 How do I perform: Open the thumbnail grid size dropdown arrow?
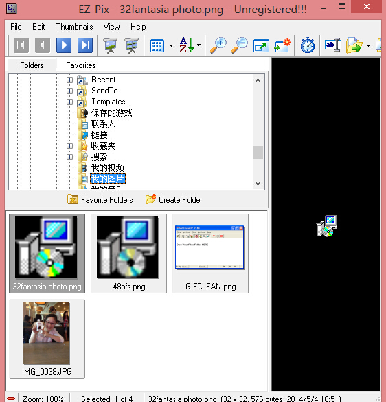point(171,45)
